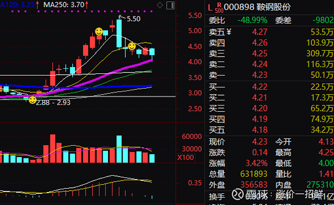Click the diamond marker icon above the chart
Viewport: 334px width, 205px height.
point(160,5)
